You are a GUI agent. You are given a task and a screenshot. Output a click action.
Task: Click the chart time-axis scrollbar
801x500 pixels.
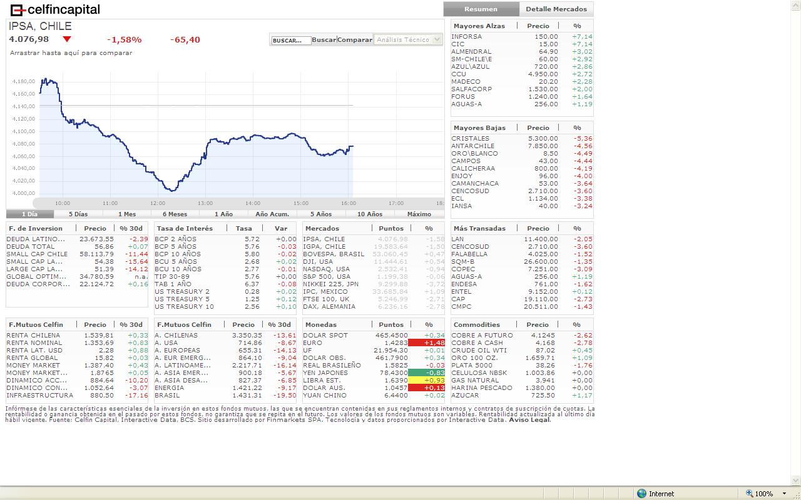point(238,202)
